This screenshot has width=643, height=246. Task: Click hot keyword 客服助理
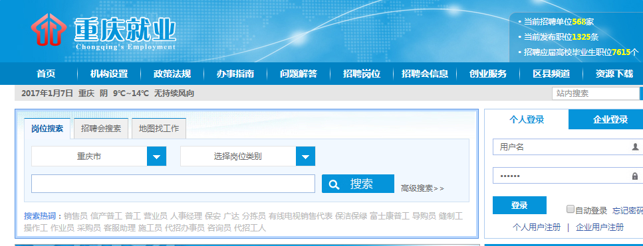pos(119,228)
